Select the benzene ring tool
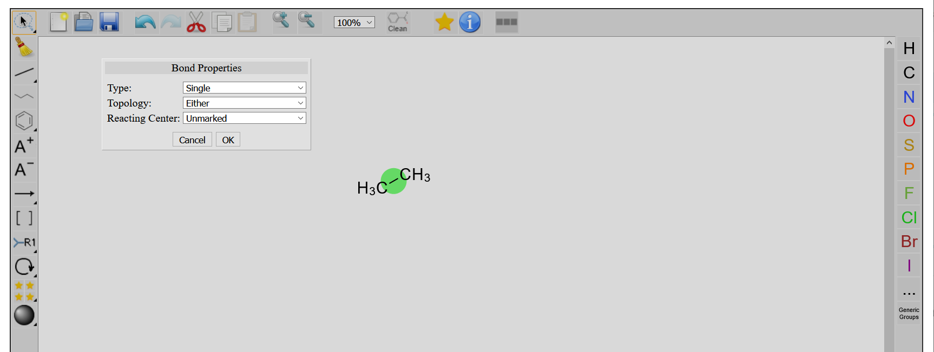This screenshot has width=934, height=352. click(x=24, y=121)
